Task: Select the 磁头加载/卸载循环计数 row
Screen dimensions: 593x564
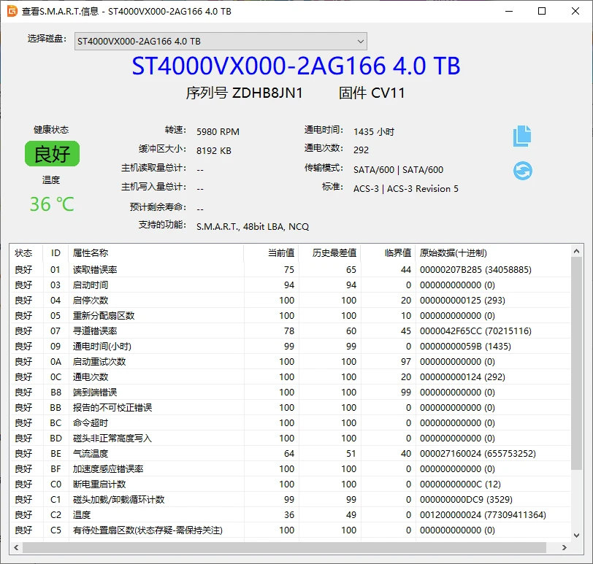Action: [x=290, y=499]
